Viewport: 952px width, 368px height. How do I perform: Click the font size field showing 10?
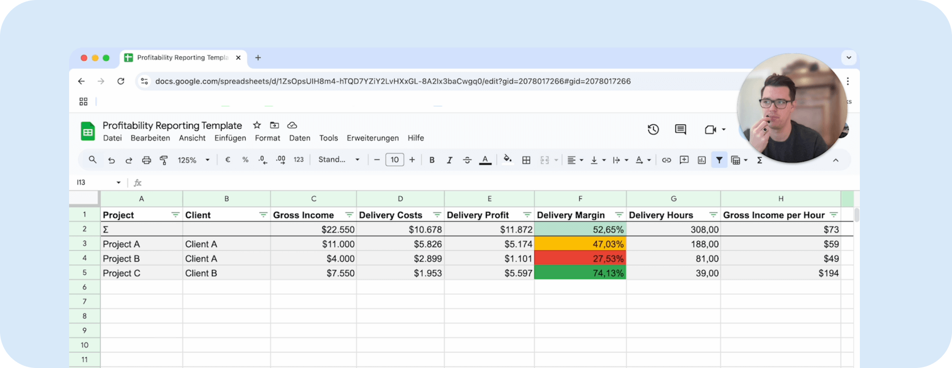395,160
